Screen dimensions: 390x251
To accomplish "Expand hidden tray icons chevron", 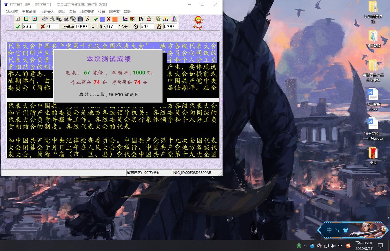I will [305, 246].
